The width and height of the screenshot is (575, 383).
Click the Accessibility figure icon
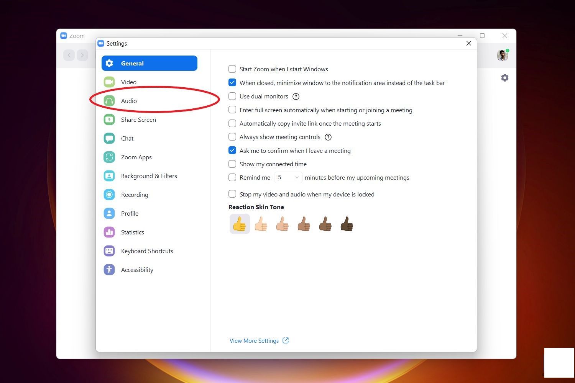(109, 270)
